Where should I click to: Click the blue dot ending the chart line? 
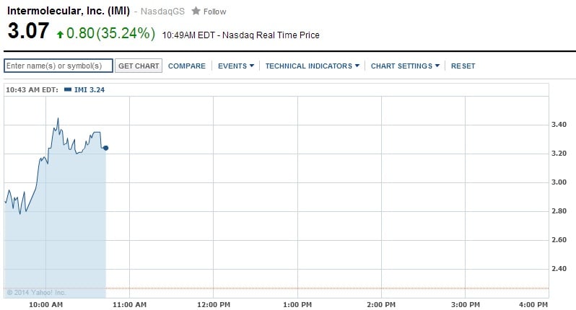(x=106, y=148)
